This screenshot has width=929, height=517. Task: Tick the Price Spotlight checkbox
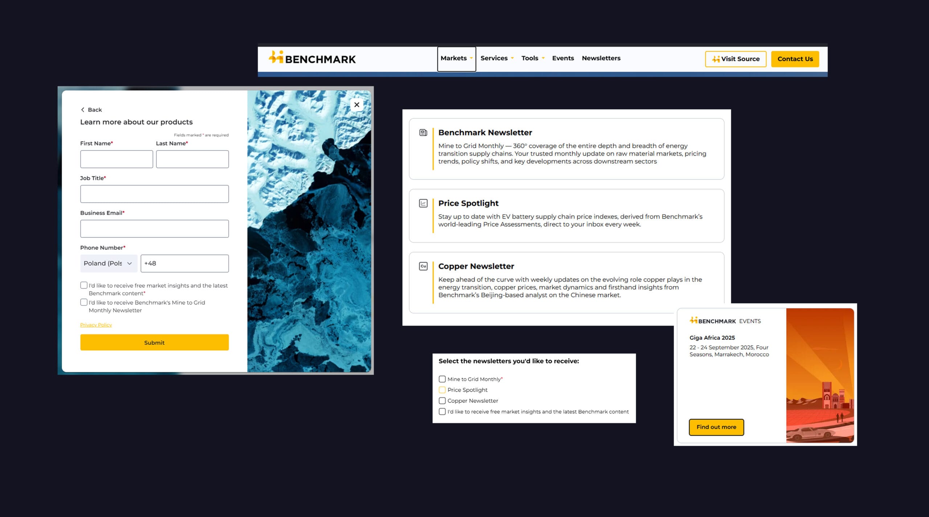(x=442, y=390)
